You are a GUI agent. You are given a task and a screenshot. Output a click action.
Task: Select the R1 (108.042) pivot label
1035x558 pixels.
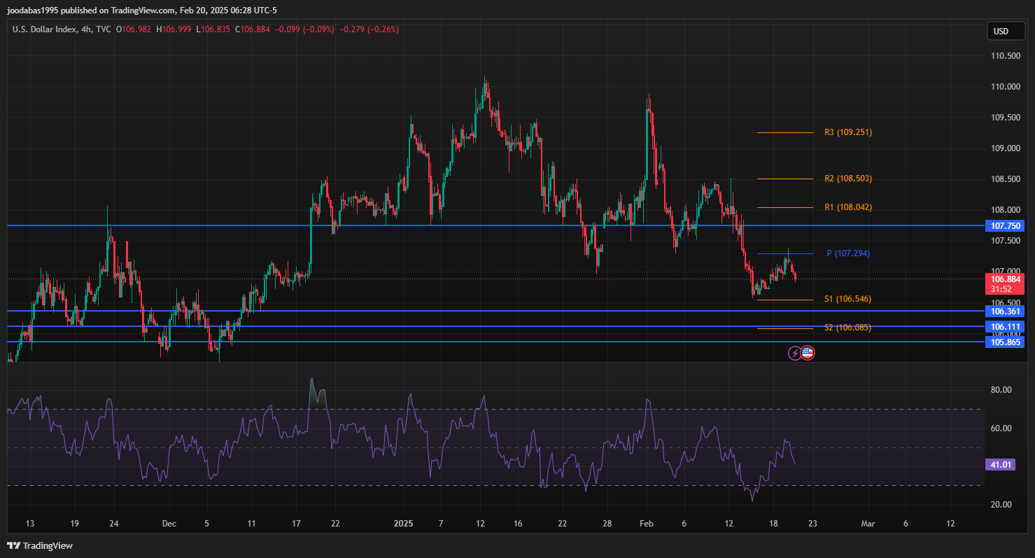[848, 207]
